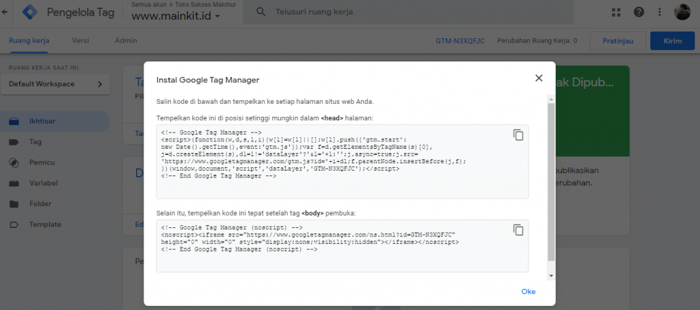
Task: Switch to the Versi tab
Action: point(81,40)
